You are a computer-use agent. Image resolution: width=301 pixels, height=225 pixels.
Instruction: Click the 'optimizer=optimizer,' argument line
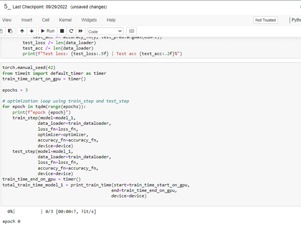coord(63,135)
